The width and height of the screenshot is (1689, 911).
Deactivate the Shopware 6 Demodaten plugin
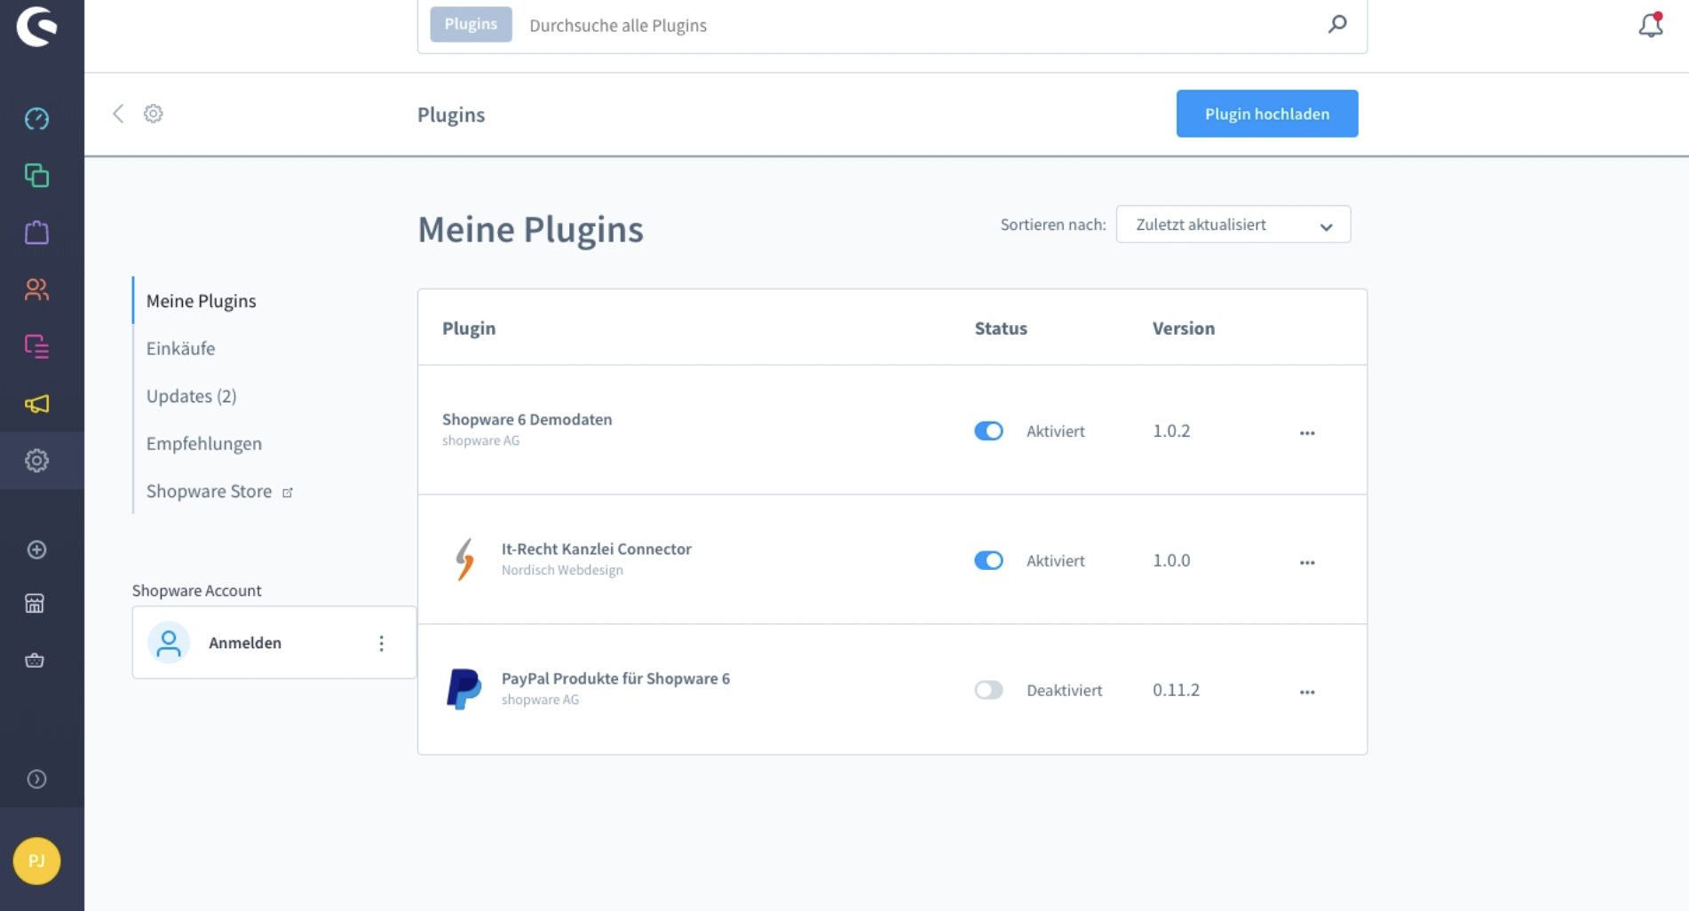click(x=988, y=431)
